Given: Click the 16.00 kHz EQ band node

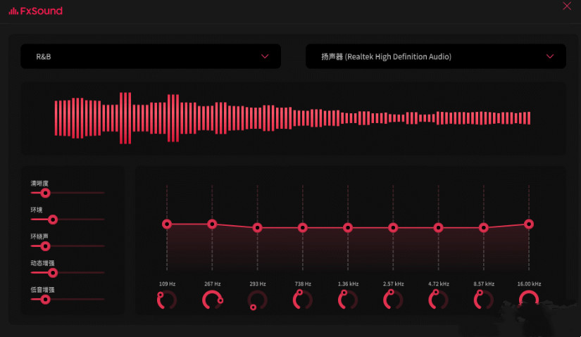Looking at the screenshot, I should (528, 224).
